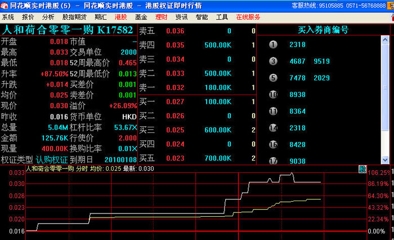Screen dimensions: 394x240
Task: Open the 系统 menu
Action: point(8,17)
